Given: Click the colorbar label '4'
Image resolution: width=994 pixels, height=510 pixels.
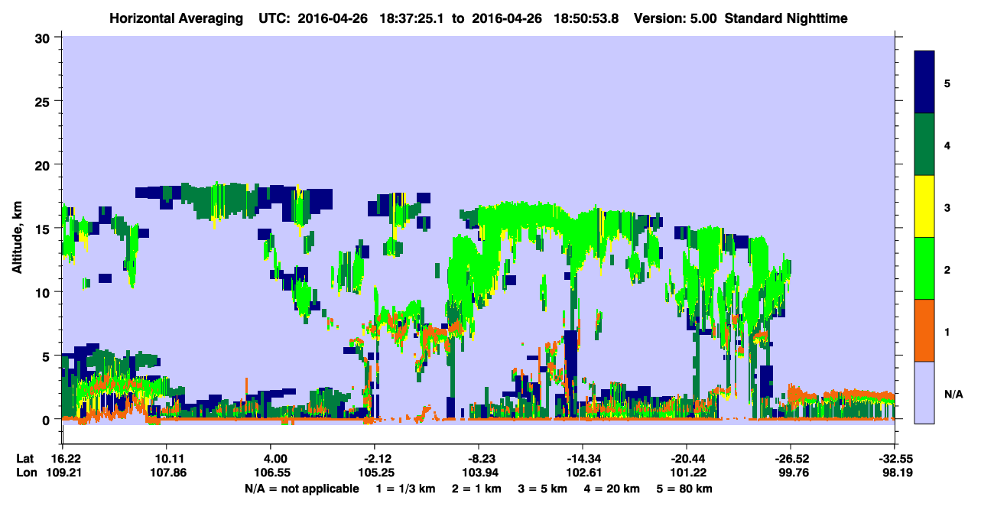Looking at the screenshot, I should click(x=947, y=145).
